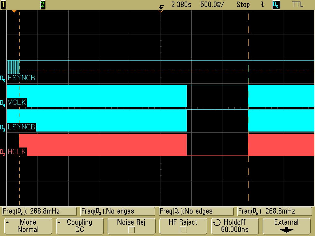Open the Coupling DC softkey menu
The height and width of the screenshot is (236, 315).
coord(80,226)
